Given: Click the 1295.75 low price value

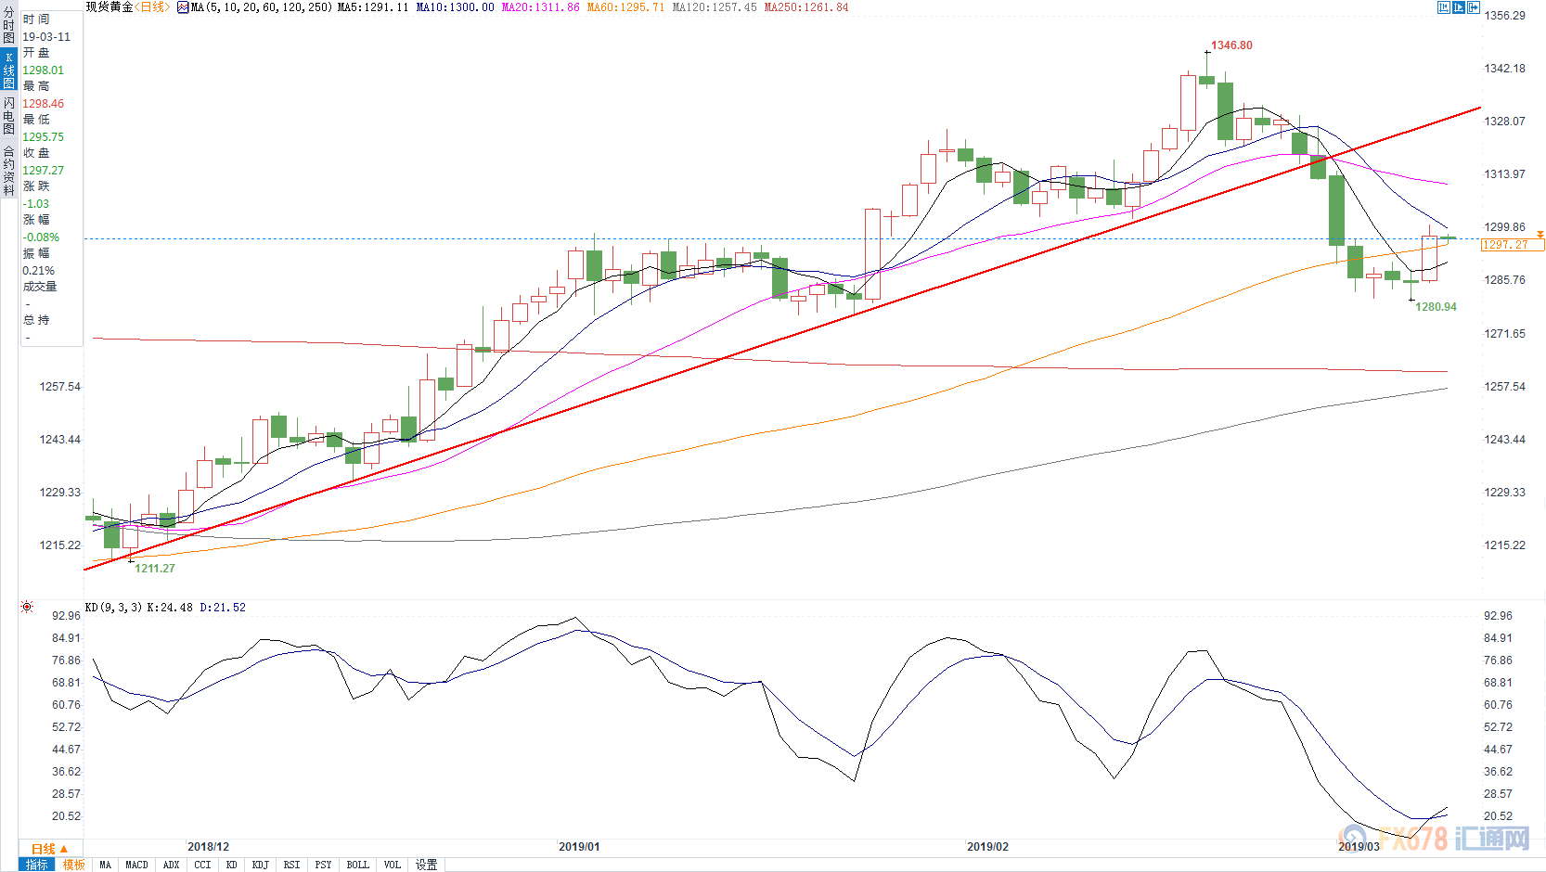Looking at the screenshot, I should click(44, 137).
